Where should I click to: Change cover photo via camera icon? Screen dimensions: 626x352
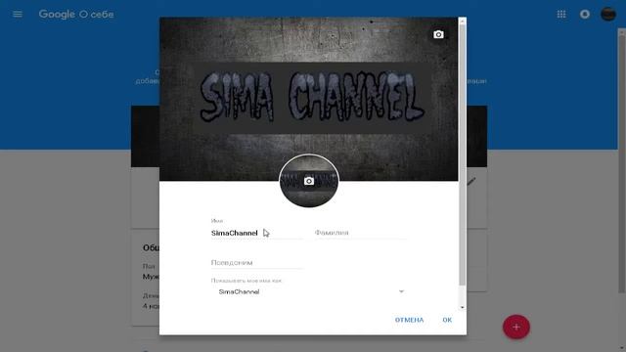tap(438, 35)
